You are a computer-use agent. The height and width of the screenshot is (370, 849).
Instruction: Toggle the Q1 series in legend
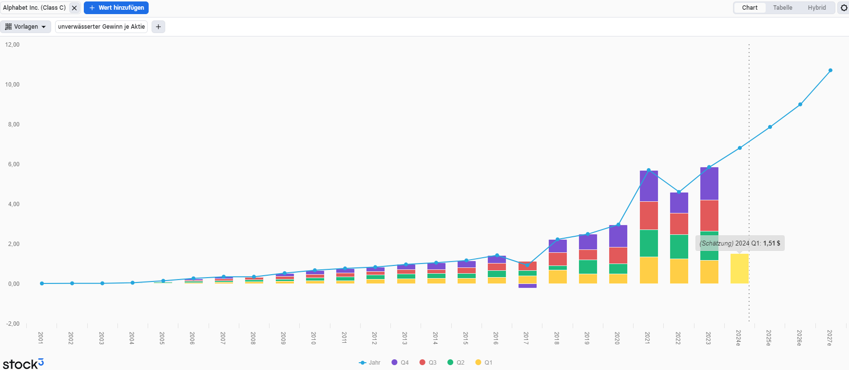point(483,363)
